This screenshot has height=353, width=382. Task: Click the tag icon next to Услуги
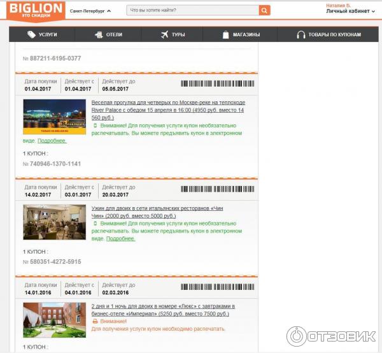pyautogui.click(x=29, y=34)
